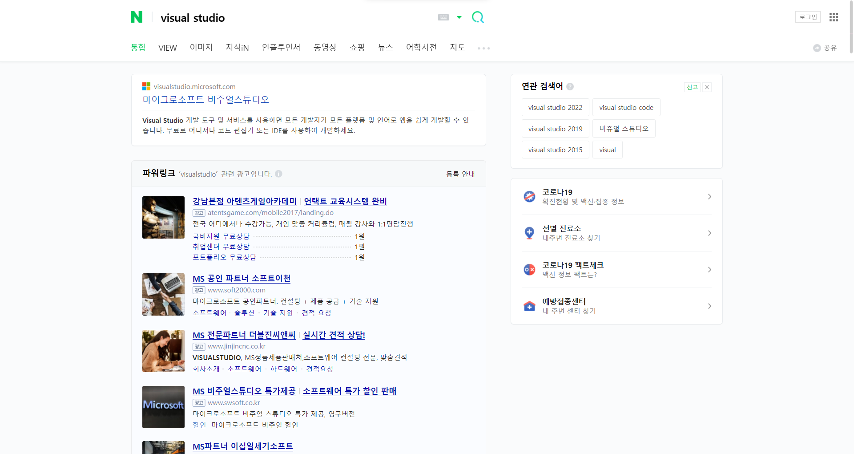The height and width of the screenshot is (454, 854).
Task: Open the 국비지원 무료상담 link
Action: 221,236
